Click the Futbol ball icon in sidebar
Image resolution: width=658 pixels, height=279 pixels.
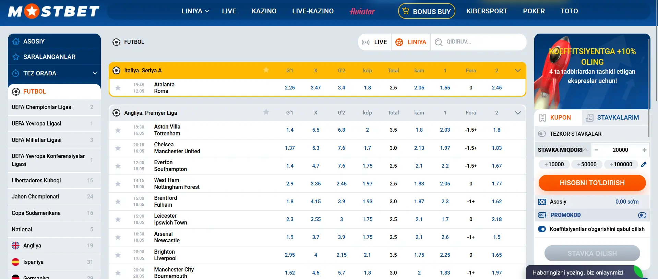(16, 92)
